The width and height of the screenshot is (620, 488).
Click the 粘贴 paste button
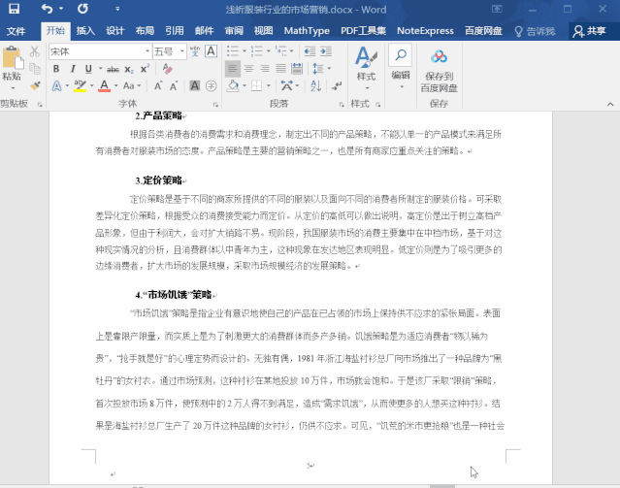[12, 69]
